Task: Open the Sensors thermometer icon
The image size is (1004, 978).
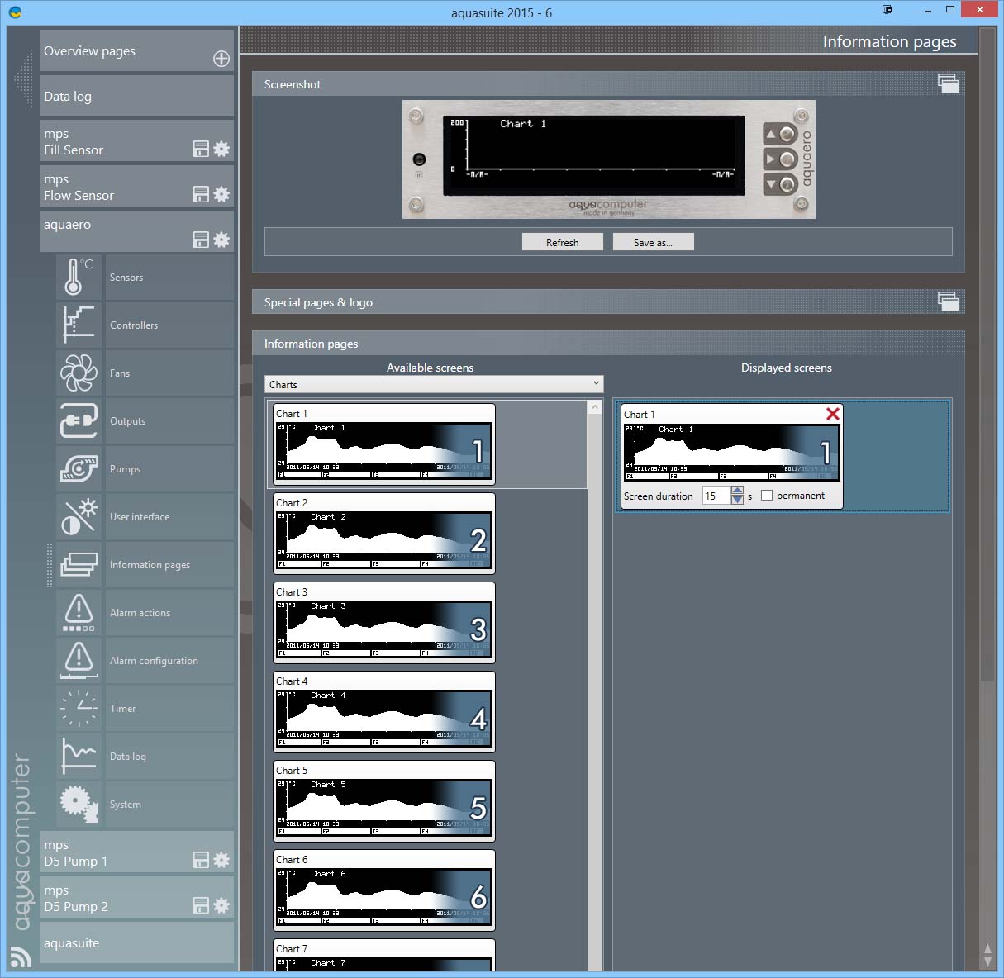Action: [x=79, y=278]
